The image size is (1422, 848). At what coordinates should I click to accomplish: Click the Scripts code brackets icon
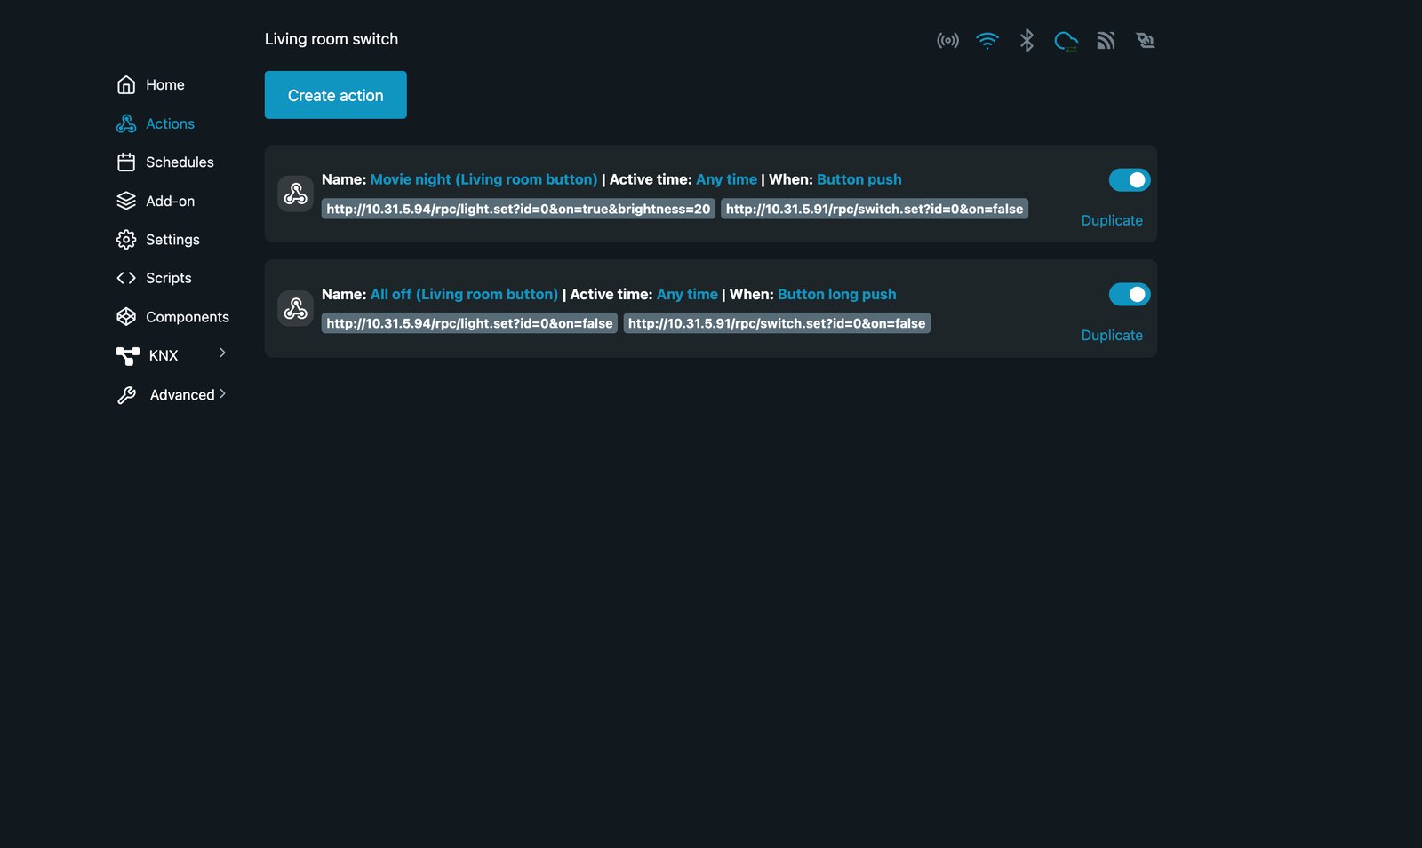pos(126,278)
